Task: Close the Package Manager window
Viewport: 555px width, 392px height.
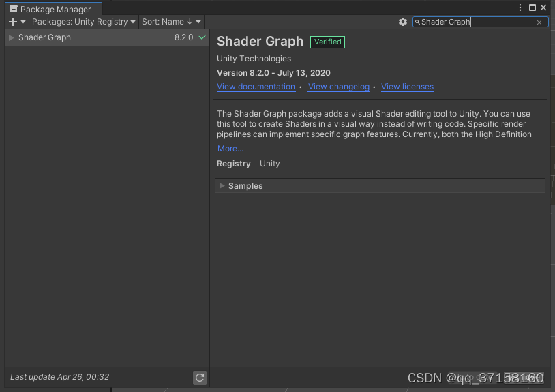Action: (543, 7)
